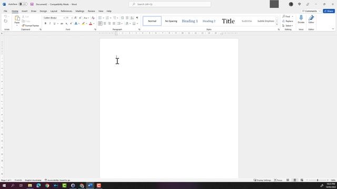Switch to the References tab

click(66, 11)
